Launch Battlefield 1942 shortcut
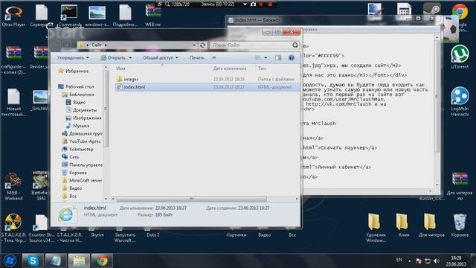476x268 pixels. click(41, 187)
